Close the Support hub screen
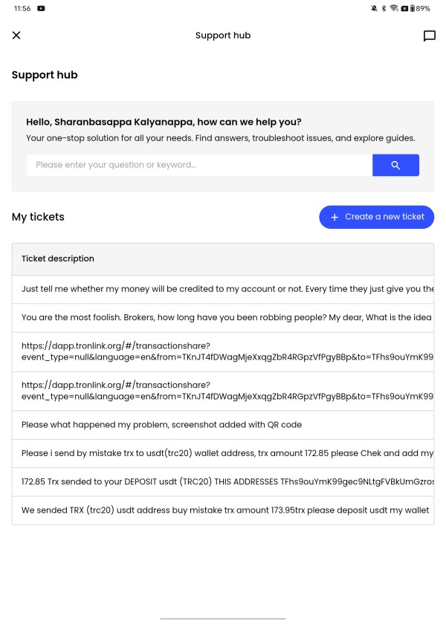The height and width of the screenshot is (624, 446). click(x=16, y=36)
